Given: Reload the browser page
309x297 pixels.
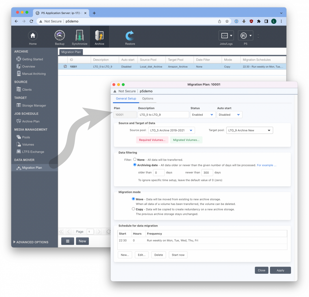Looking at the screenshot, I should point(31,21).
